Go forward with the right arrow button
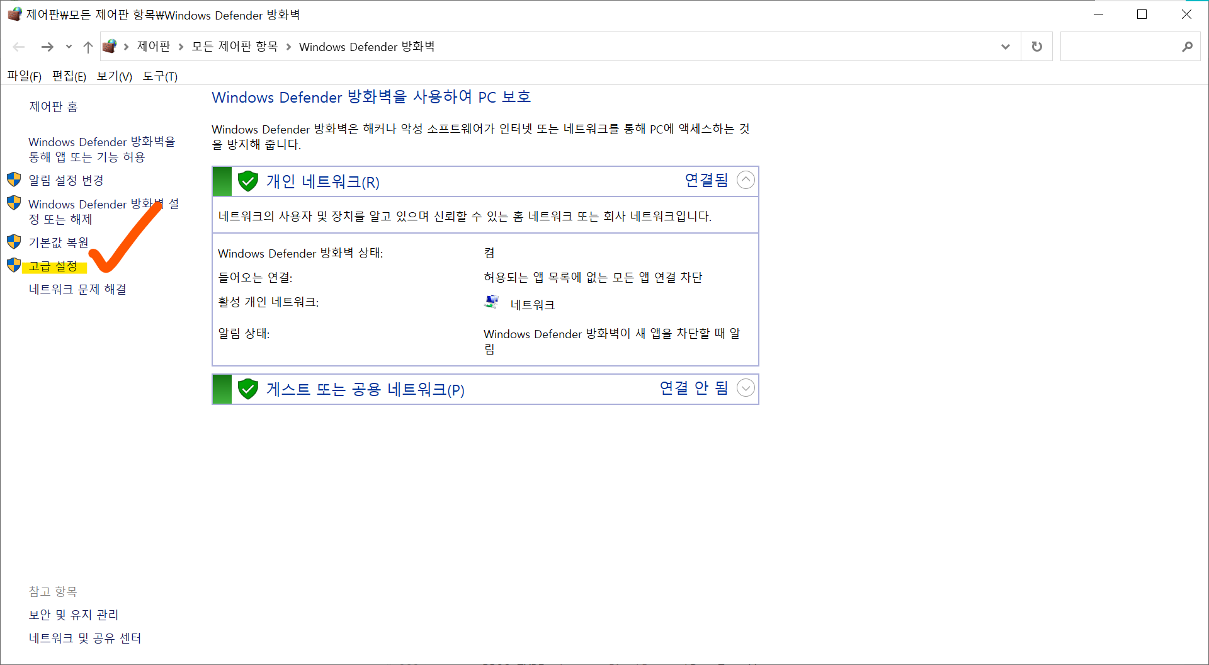 47,47
